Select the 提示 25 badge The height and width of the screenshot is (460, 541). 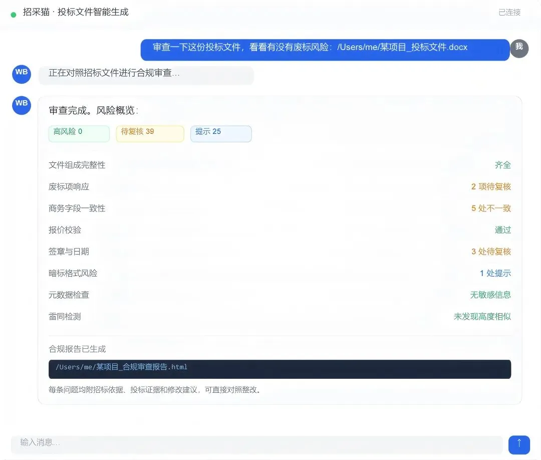click(221, 134)
